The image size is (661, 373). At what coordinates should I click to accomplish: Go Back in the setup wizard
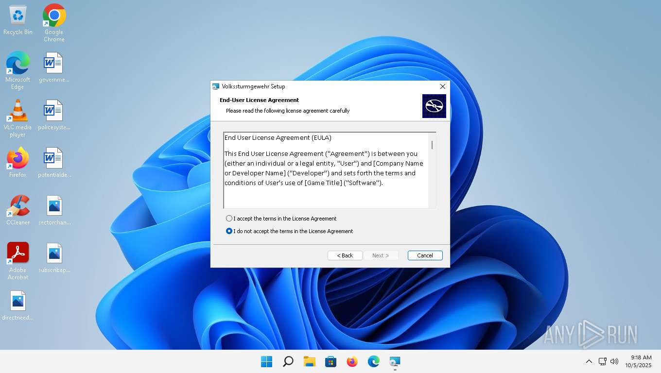(x=345, y=255)
